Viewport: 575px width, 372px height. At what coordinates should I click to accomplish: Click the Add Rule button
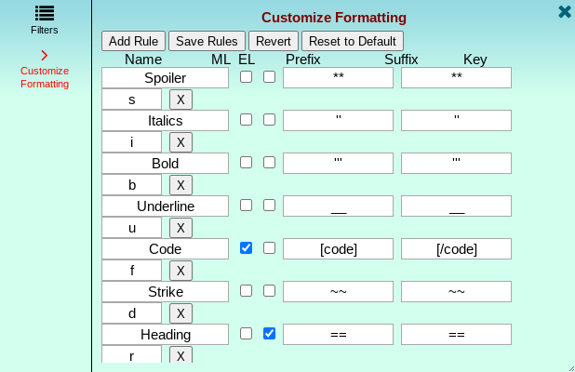[133, 41]
